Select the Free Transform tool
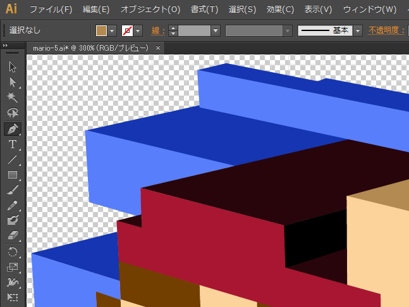Screen dimensions: 409x307 click(x=12, y=298)
